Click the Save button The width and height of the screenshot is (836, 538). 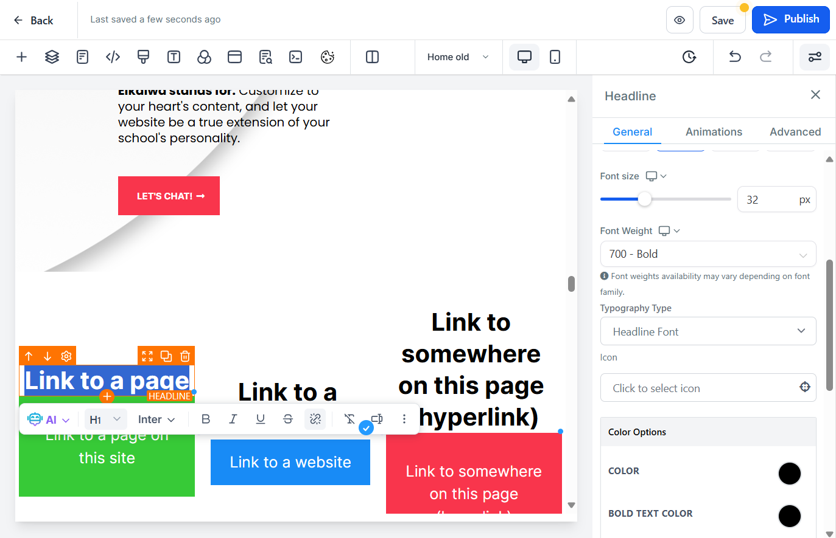[723, 20]
